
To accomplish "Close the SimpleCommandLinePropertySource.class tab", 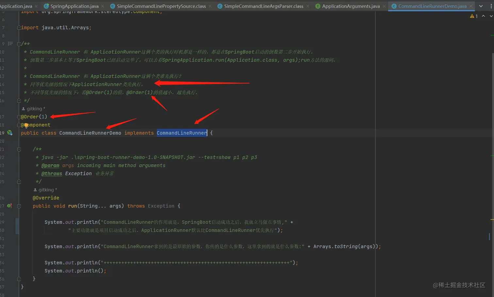I will tap(210, 6).
